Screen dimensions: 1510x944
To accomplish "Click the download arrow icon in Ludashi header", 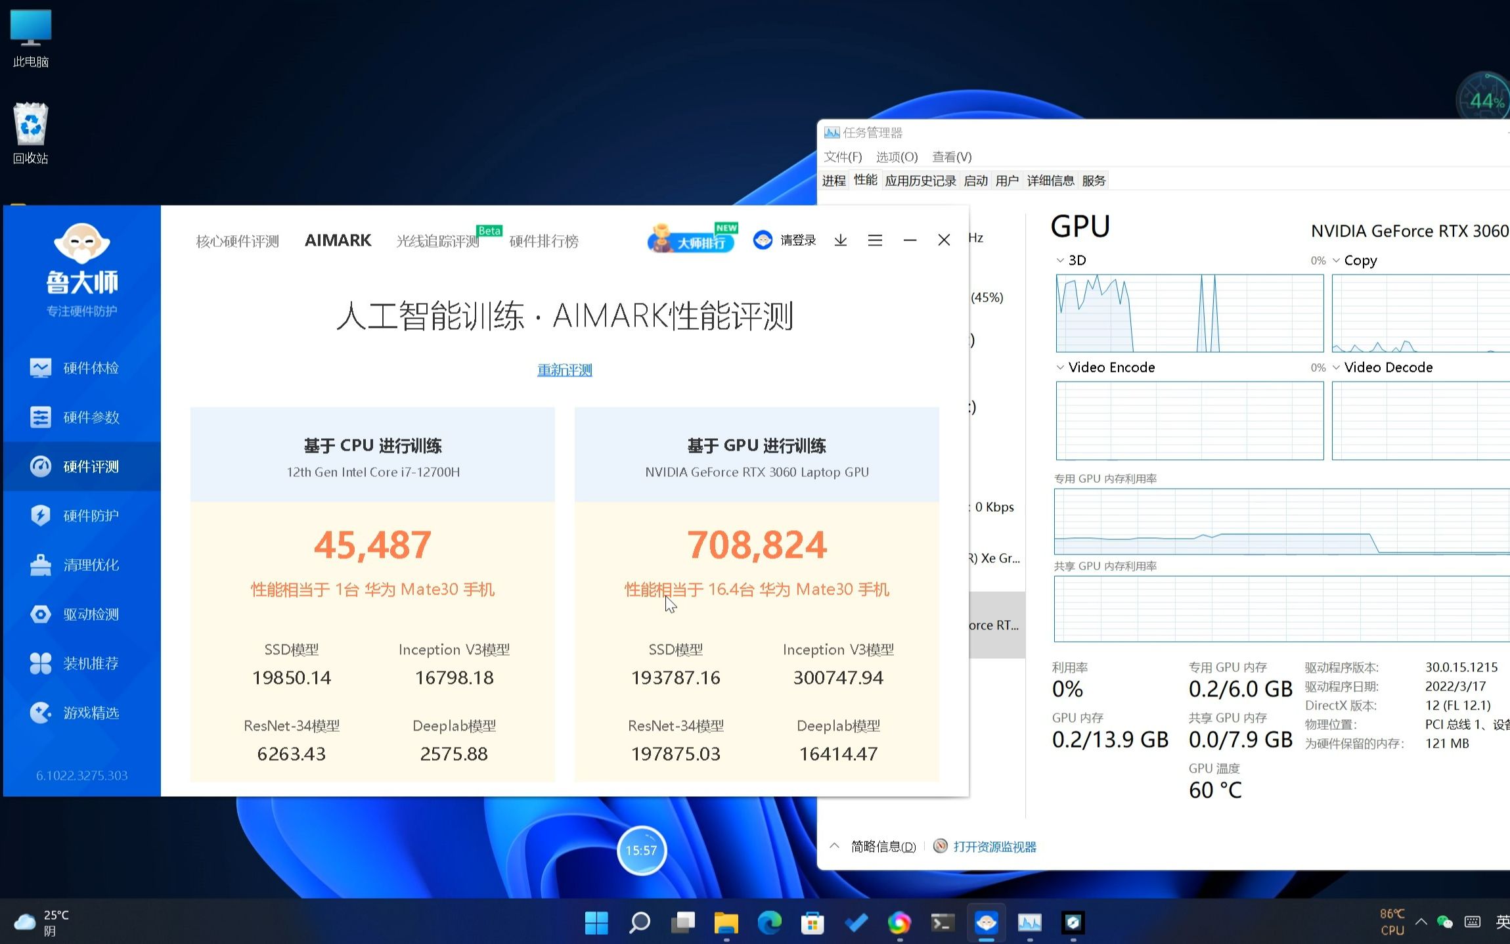I will [x=841, y=240].
